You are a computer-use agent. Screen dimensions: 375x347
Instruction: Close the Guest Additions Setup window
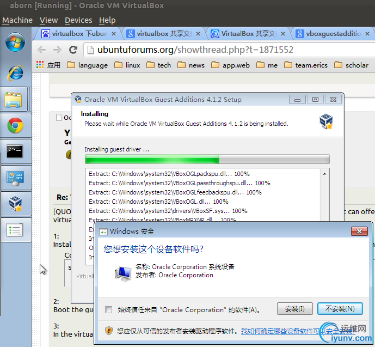click(334, 100)
